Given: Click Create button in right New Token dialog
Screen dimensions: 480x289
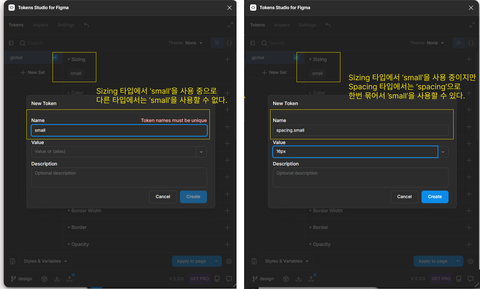Looking at the screenshot, I should (x=435, y=197).
